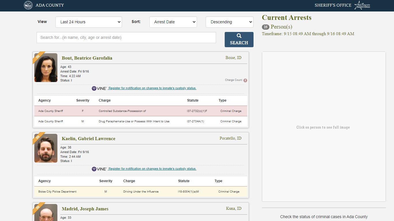The height and width of the screenshot is (221, 394).
Task: Click the VINE logo under Beatrice Bout
Action: pyautogui.click(x=99, y=88)
